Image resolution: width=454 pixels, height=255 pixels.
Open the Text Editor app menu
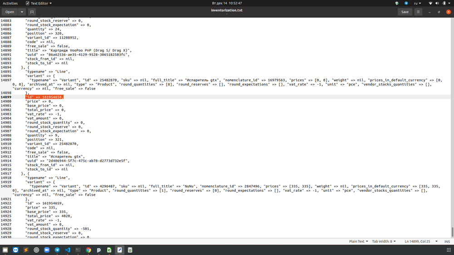click(39, 3)
